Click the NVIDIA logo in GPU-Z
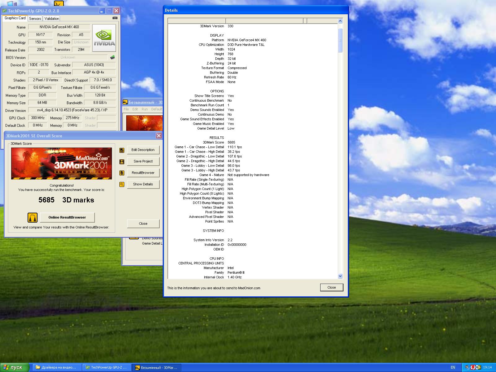This screenshot has height=372, width=496. [104, 38]
